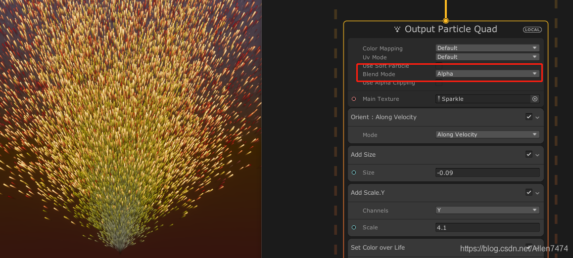
Task: Click the orange flow input anchor at top
Action: click(x=446, y=21)
